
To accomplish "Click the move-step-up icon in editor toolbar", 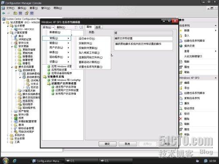I will (76, 27).
